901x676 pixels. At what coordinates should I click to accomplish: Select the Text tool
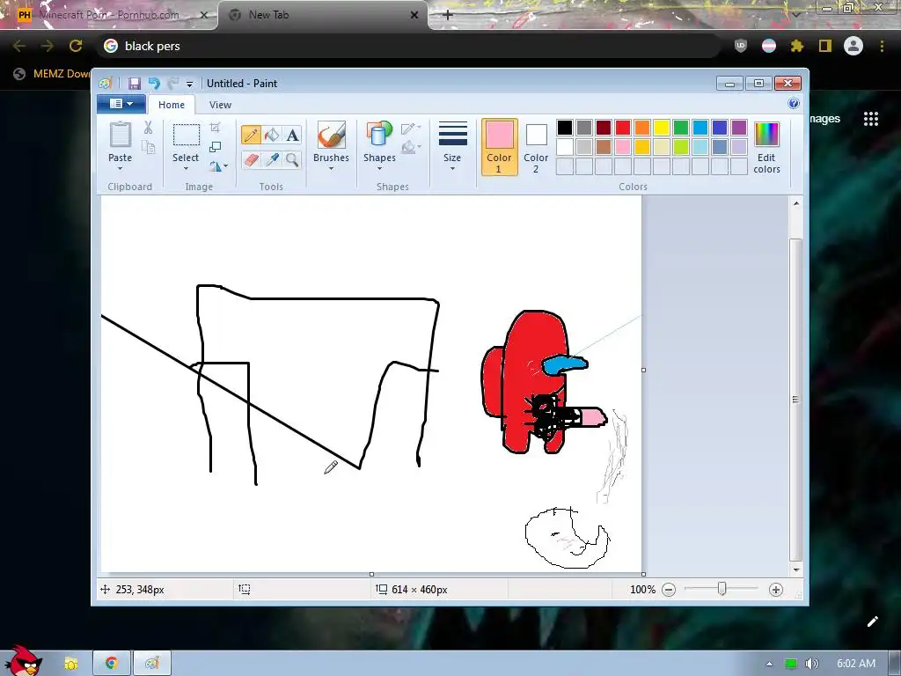pos(292,135)
